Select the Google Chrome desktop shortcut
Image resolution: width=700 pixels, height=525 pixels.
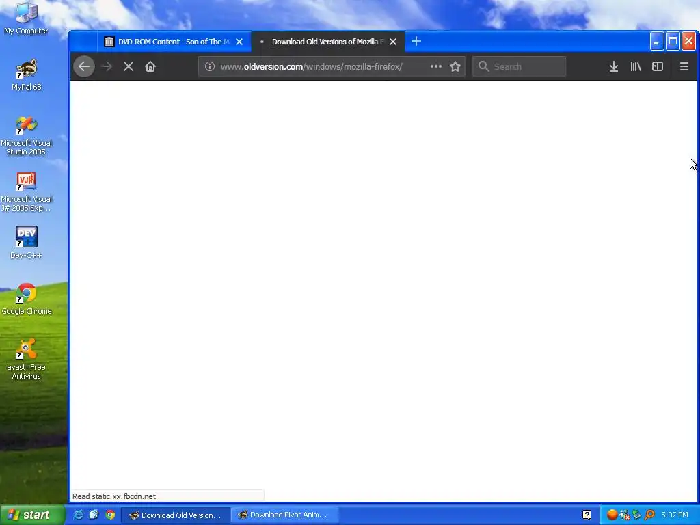pos(27,299)
